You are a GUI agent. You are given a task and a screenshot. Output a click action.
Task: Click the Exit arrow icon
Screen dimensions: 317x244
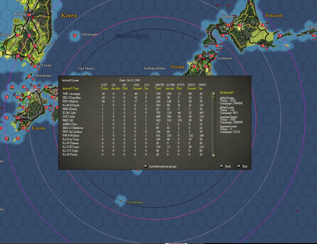coord(239,166)
